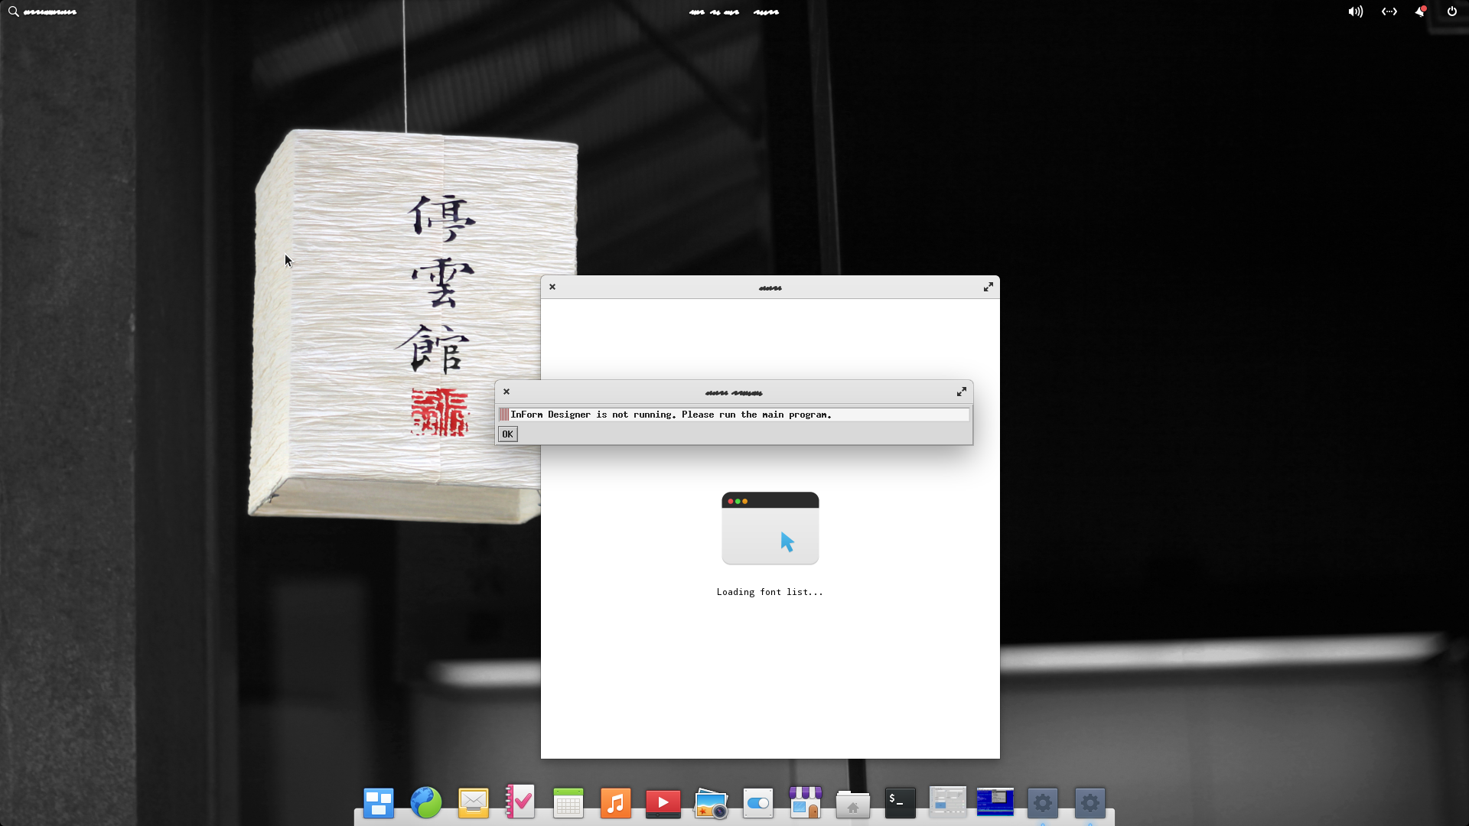Close the InForm Designer error dialog
1469x826 pixels.
[506, 392]
